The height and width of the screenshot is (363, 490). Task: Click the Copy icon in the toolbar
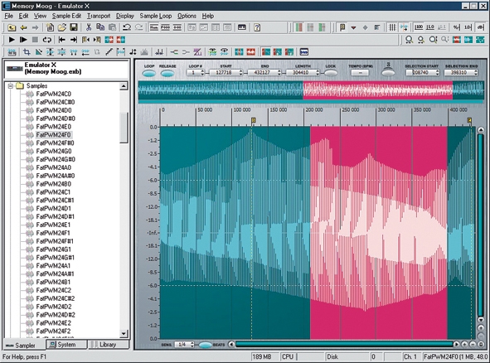(x=100, y=27)
